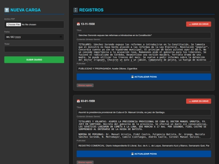The height and width of the screenshot is (164, 219).
Task: Click the Choose File button
Action: (x=13, y=25)
